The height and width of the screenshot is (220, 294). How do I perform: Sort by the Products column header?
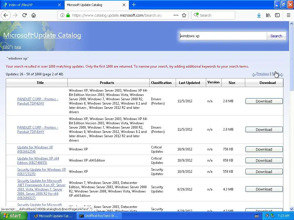(107, 83)
